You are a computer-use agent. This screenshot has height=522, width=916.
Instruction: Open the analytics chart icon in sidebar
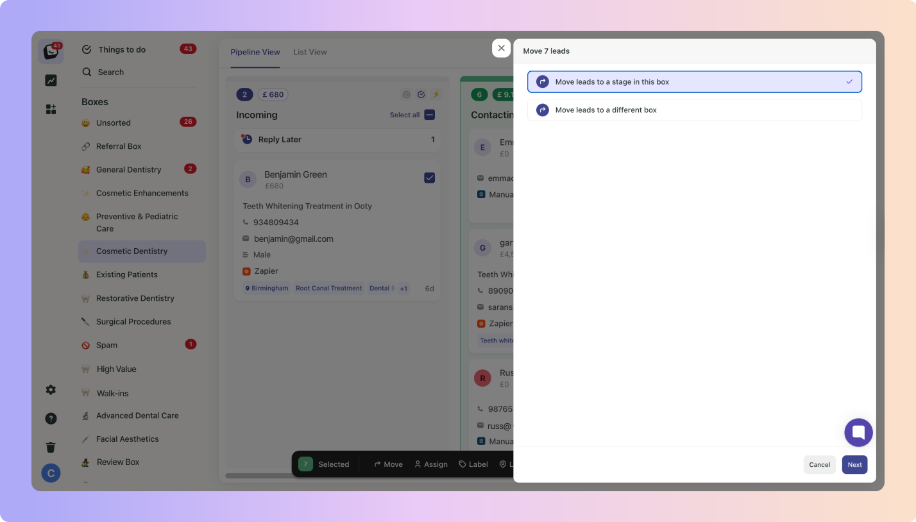[51, 81]
